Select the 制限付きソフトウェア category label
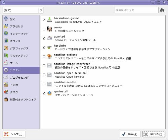Screen dimensions: 168x140 click(23, 99)
